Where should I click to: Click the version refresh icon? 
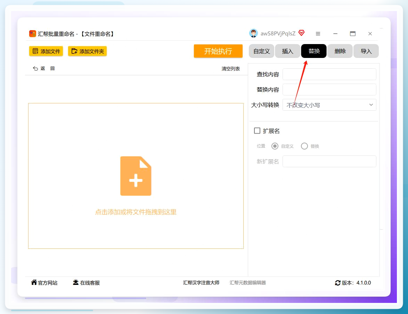tap(337, 283)
